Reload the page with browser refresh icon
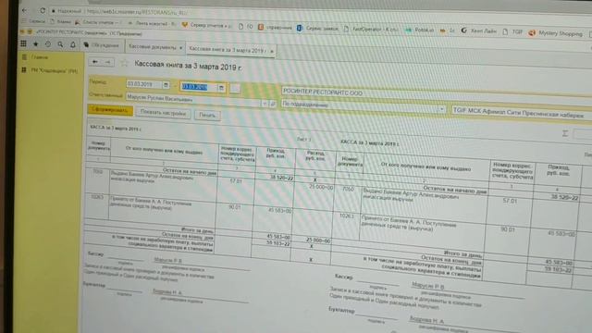 (x=43, y=11)
